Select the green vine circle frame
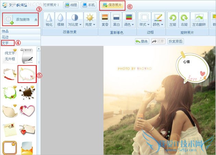This screenshot has height=155, width=216. (10, 93)
